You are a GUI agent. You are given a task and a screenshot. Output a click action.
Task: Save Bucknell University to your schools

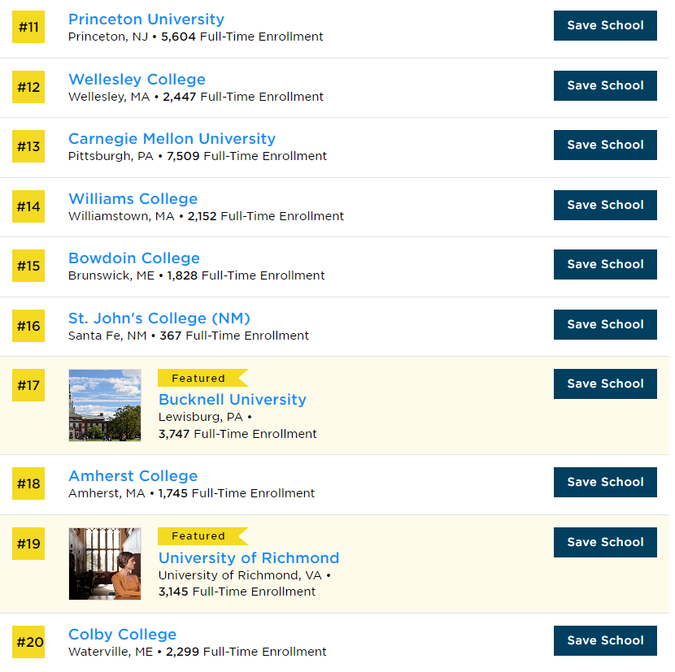tap(605, 384)
